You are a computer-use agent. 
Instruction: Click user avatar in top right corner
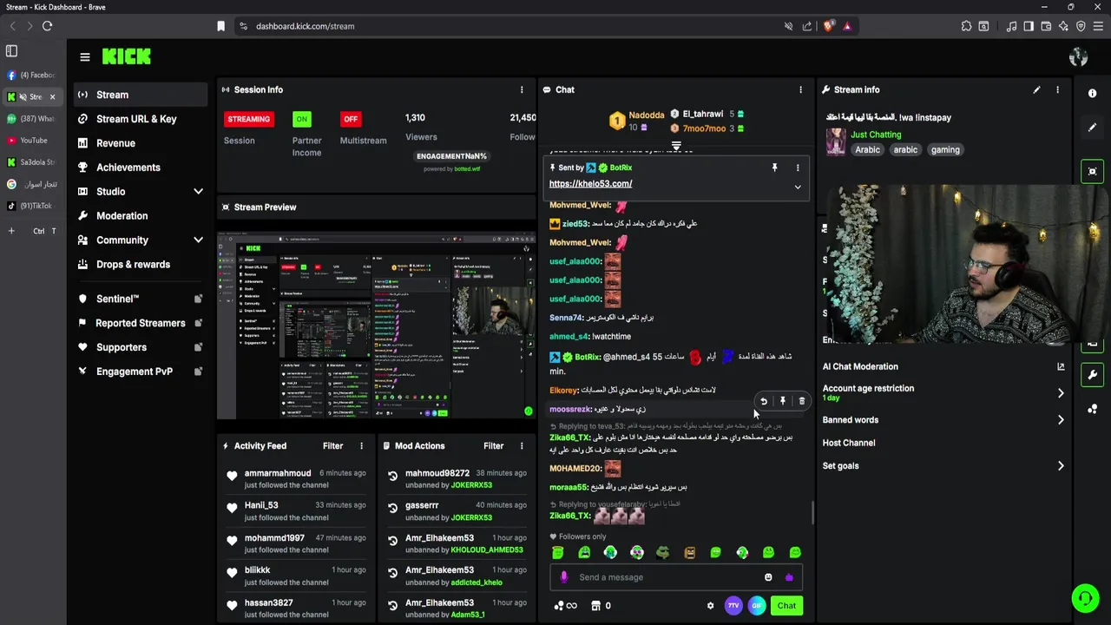tap(1078, 57)
